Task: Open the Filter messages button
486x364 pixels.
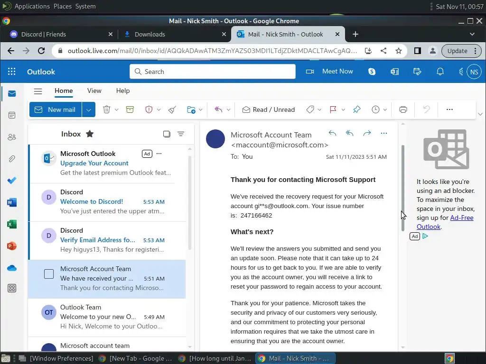Action: 181,134
